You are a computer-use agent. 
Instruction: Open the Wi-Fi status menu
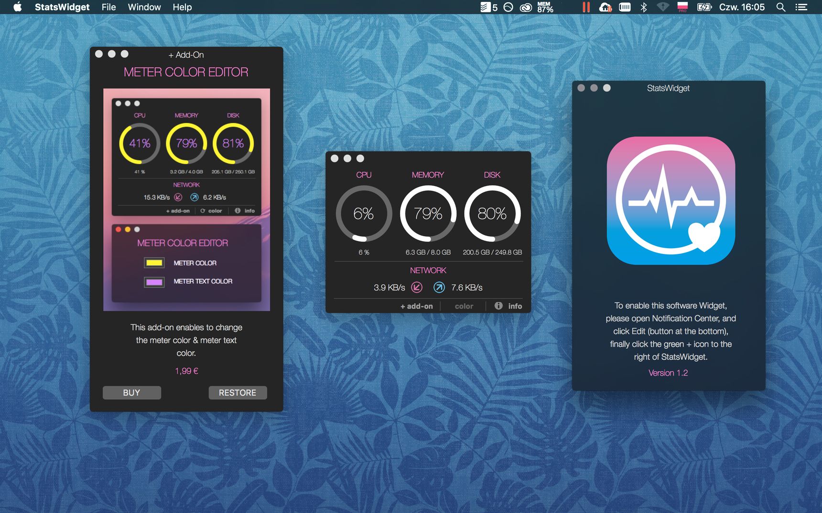[x=662, y=7]
